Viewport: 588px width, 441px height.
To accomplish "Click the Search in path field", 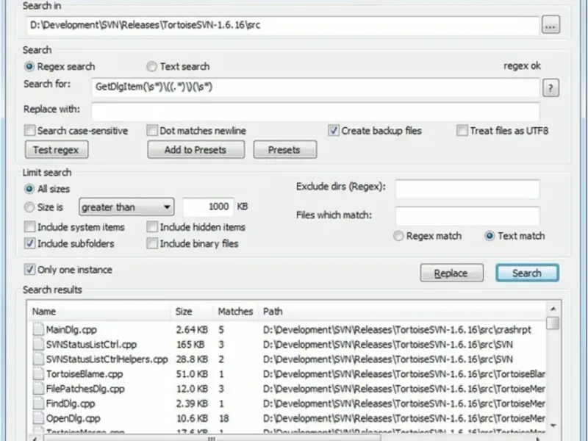I will [283, 26].
